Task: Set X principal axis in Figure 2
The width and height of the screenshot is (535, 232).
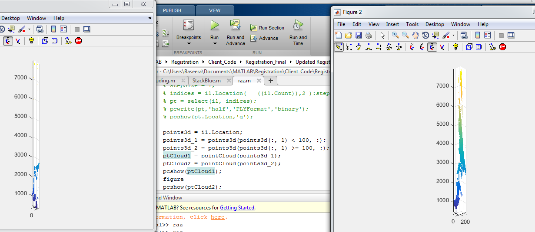Action: coord(412,47)
